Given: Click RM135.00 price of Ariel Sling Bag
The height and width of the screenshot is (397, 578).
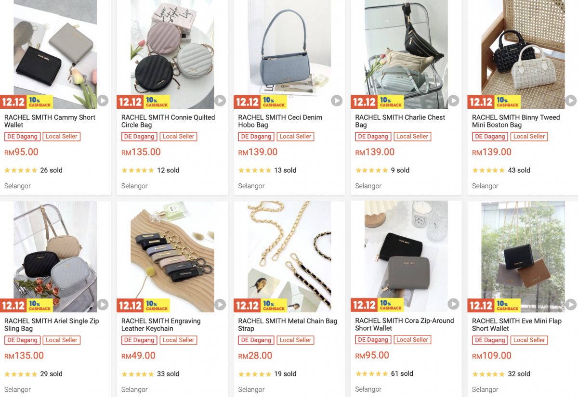Looking at the screenshot, I should coord(24,356).
